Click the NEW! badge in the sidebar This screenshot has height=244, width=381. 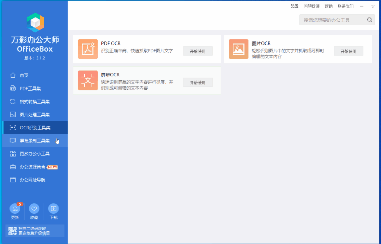coord(52,167)
